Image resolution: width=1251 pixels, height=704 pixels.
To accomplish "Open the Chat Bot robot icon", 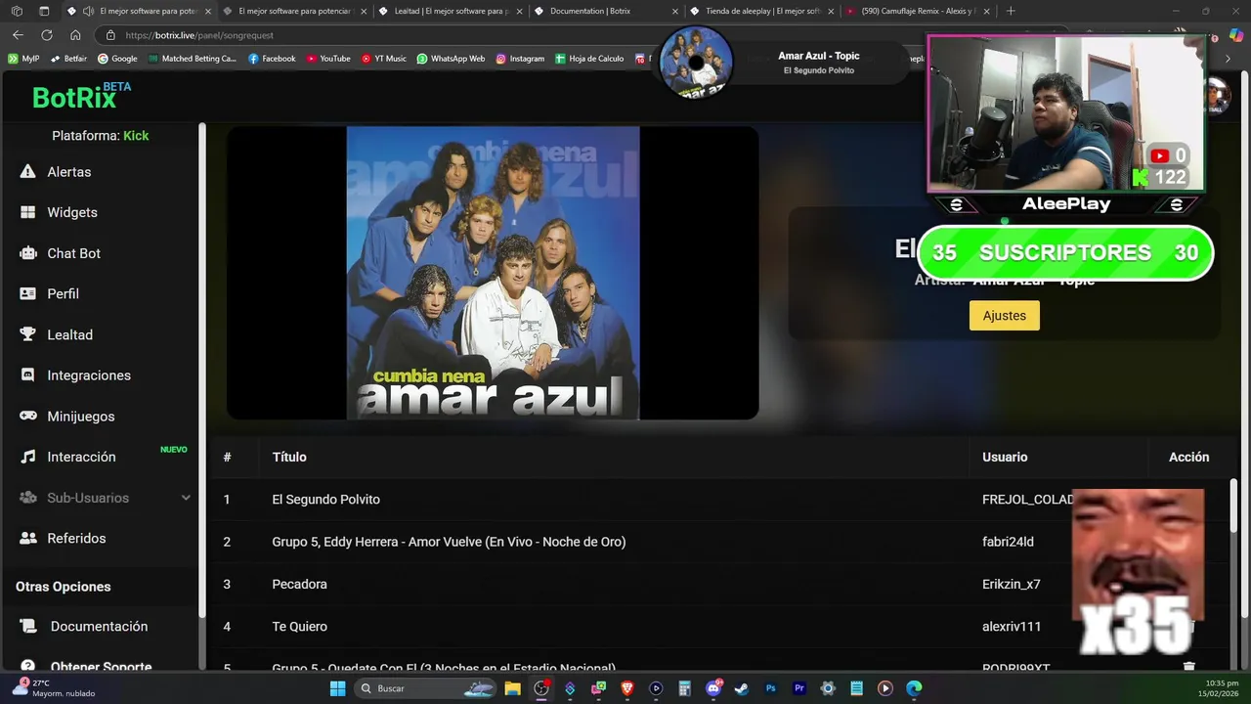I will 28,253.
